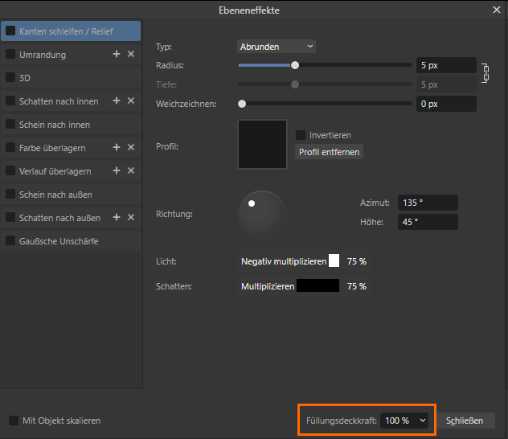Image resolution: width=508 pixels, height=439 pixels.
Task: Click the plus icon next to Umrandung
Action: pyautogui.click(x=117, y=55)
